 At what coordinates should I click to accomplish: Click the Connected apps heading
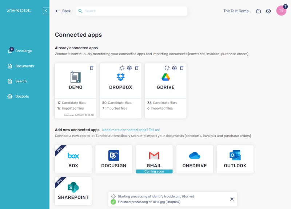(x=78, y=35)
